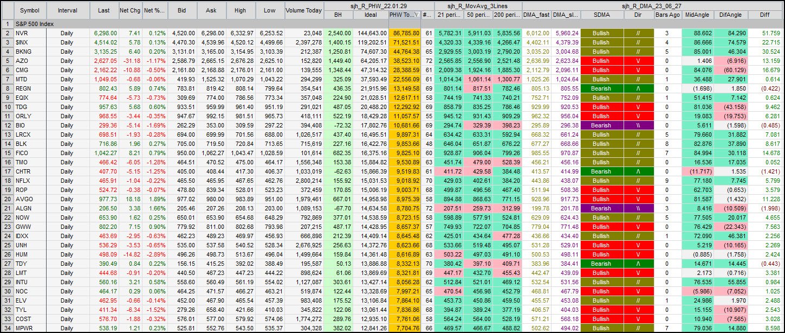Click the MPWR symbol cell
Viewport: 785px width, 333px height.
coord(30,328)
